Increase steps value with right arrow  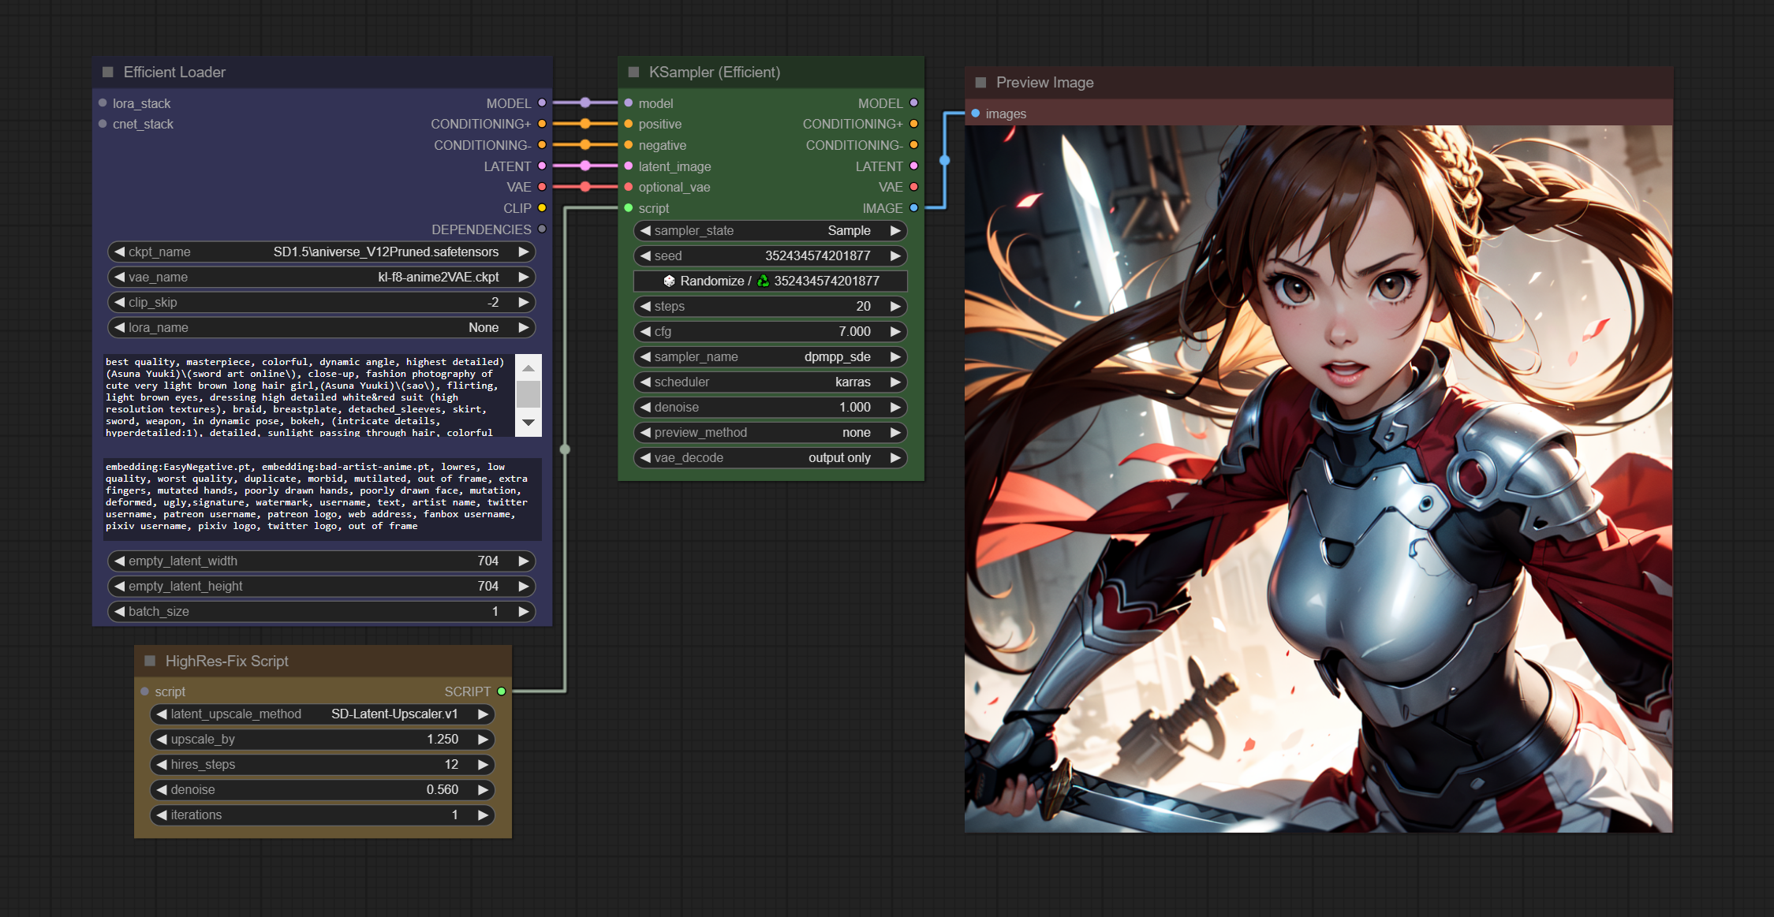pyautogui.click(x=895, y=306)
